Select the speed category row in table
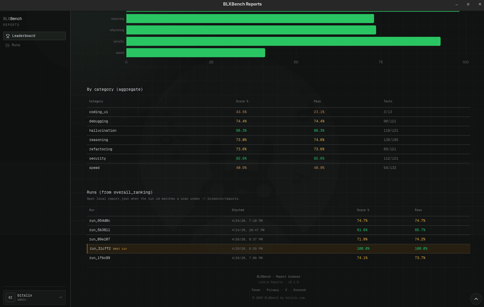The width and height of the screenshot is (484, 307). (x=278, y=168)
